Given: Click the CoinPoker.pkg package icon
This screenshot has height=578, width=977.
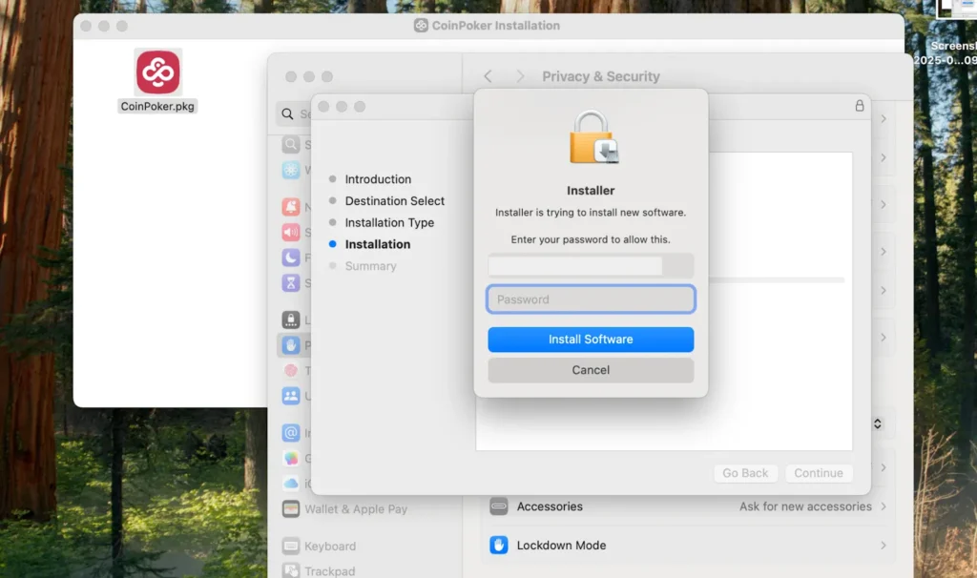Looking at the screenshot, I should coord(157,72).
